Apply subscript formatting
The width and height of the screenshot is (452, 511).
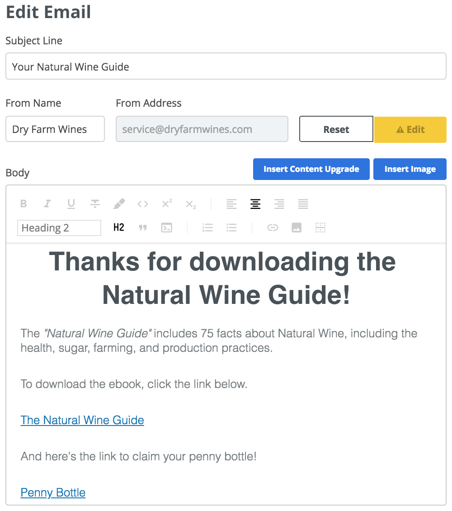[x=191, y=204]
